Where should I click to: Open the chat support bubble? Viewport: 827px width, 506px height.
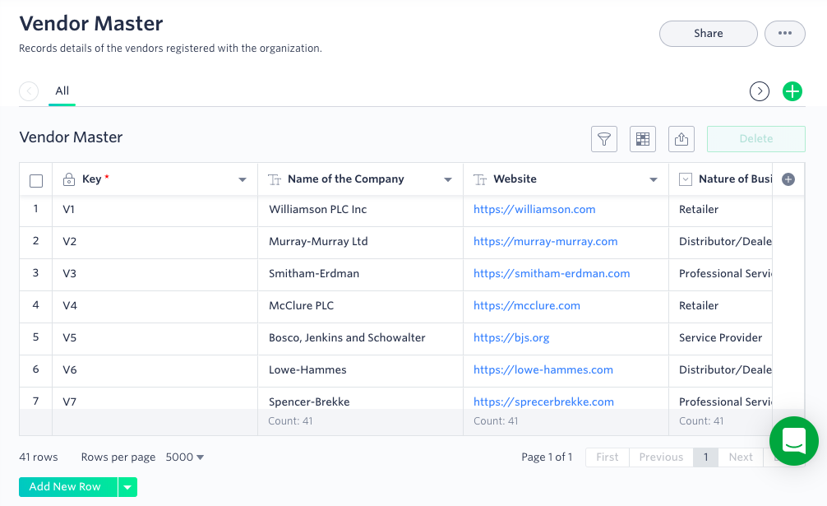[x=793, y=441]
